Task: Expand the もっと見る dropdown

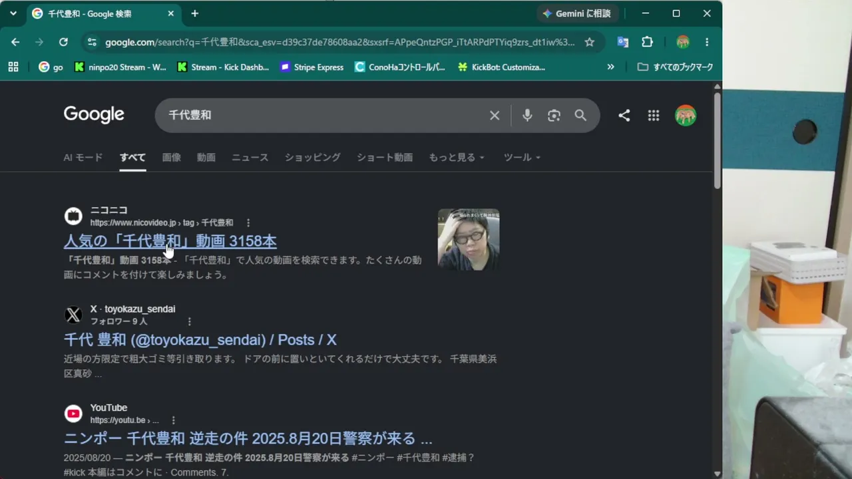Action: tap(457, 158)
